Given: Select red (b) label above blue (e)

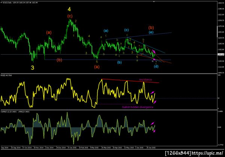Looking at the screenshot, I should [x=151, y=27].
